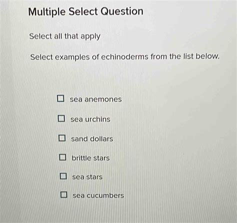Image resolution: width=237 pixels, height=223 pixels.
Task: Click the echinoderms question prompt sentence
Action: tap(124, 57)
